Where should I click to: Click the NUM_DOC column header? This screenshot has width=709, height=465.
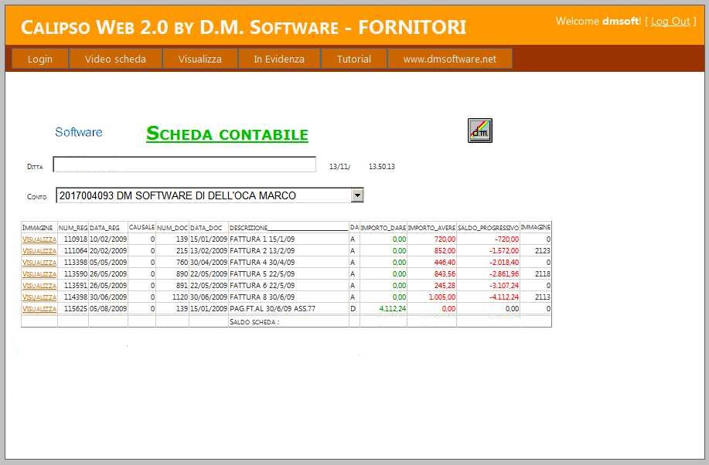[x=172, y=228]
